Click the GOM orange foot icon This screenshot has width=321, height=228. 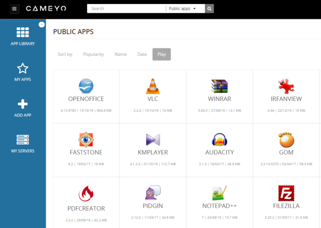[286, 139]
